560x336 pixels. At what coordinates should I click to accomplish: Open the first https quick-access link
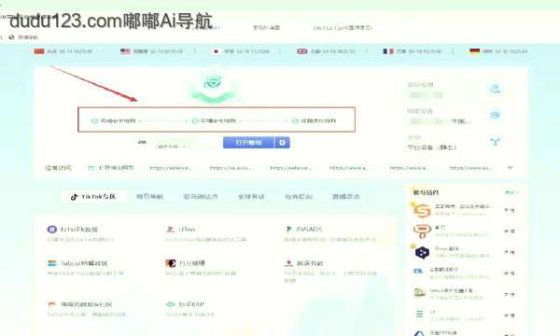click(x=171, y=167)
